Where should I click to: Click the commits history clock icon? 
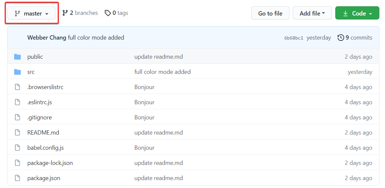pyautogui.click(x=341, y=38)
